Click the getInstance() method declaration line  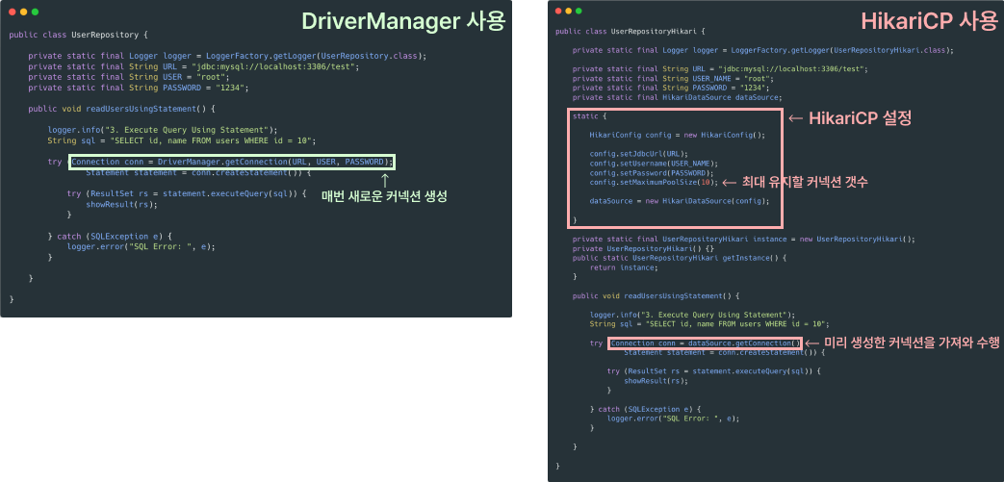[x=680, y=258]
